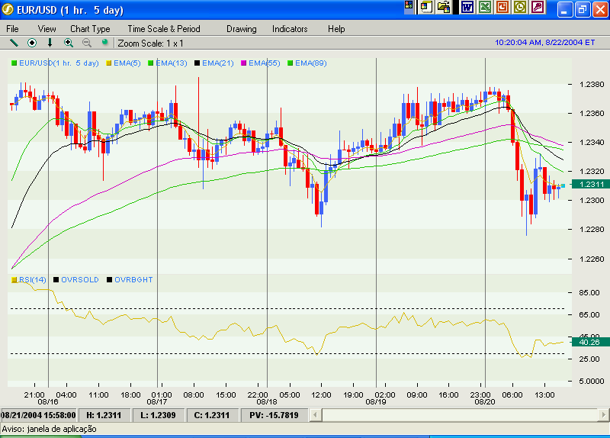Viewport: 610px width, 438px height.
Task: Open the Chart Type menu
Action: [90, 29]
